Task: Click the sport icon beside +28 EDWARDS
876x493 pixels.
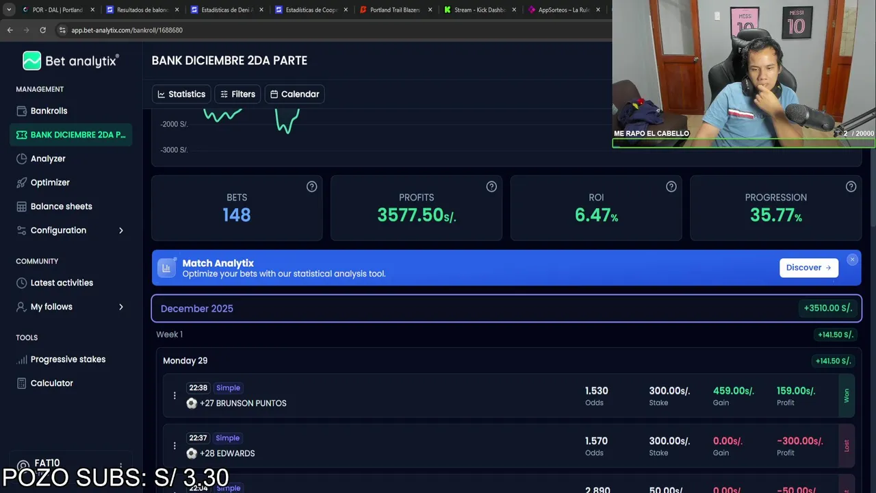Action: click(192, 453)
